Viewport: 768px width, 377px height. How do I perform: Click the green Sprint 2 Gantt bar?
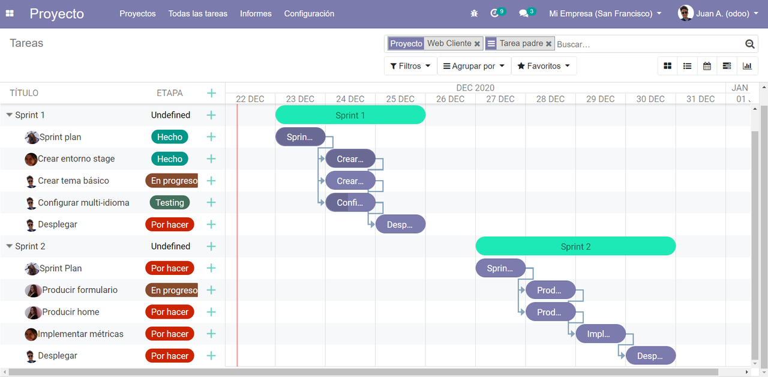pyautogui.click(x=575, y=246)
